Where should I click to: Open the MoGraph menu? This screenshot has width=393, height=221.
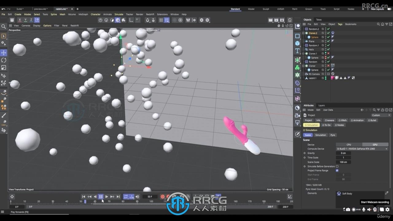[83, 14]
